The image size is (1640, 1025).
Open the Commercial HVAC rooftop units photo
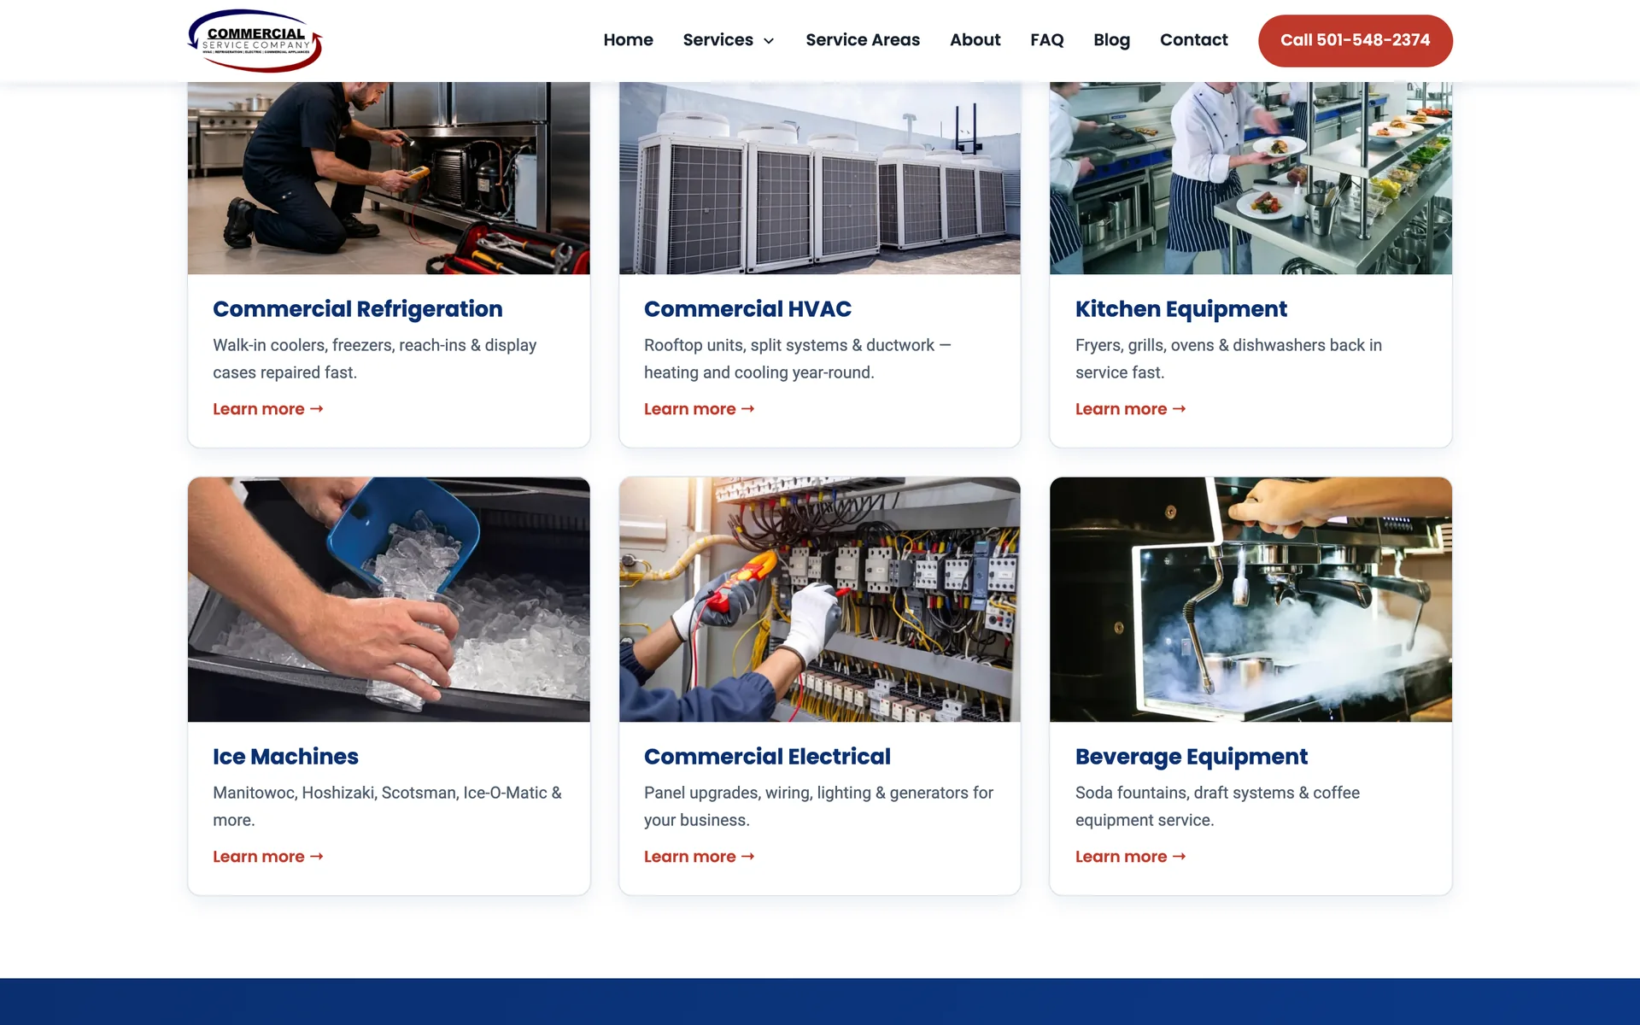[x=820, y=178]
